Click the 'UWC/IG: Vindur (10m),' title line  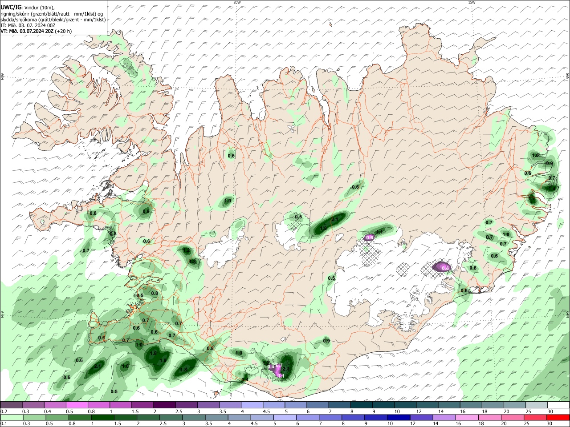28,8
